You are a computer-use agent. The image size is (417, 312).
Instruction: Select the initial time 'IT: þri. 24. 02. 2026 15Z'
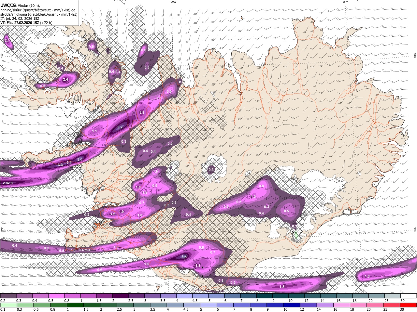tap(20, 19)
